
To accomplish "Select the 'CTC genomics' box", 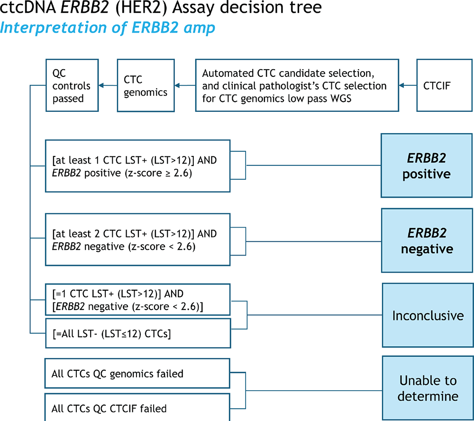I will 146,85.
